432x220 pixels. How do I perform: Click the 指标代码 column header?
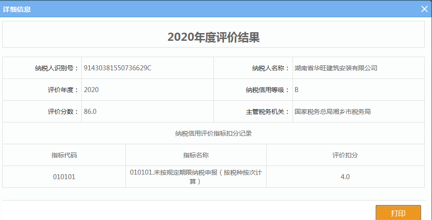click(64, 155)
